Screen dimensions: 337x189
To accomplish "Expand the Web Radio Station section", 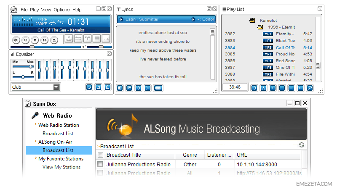I will 36,124.
